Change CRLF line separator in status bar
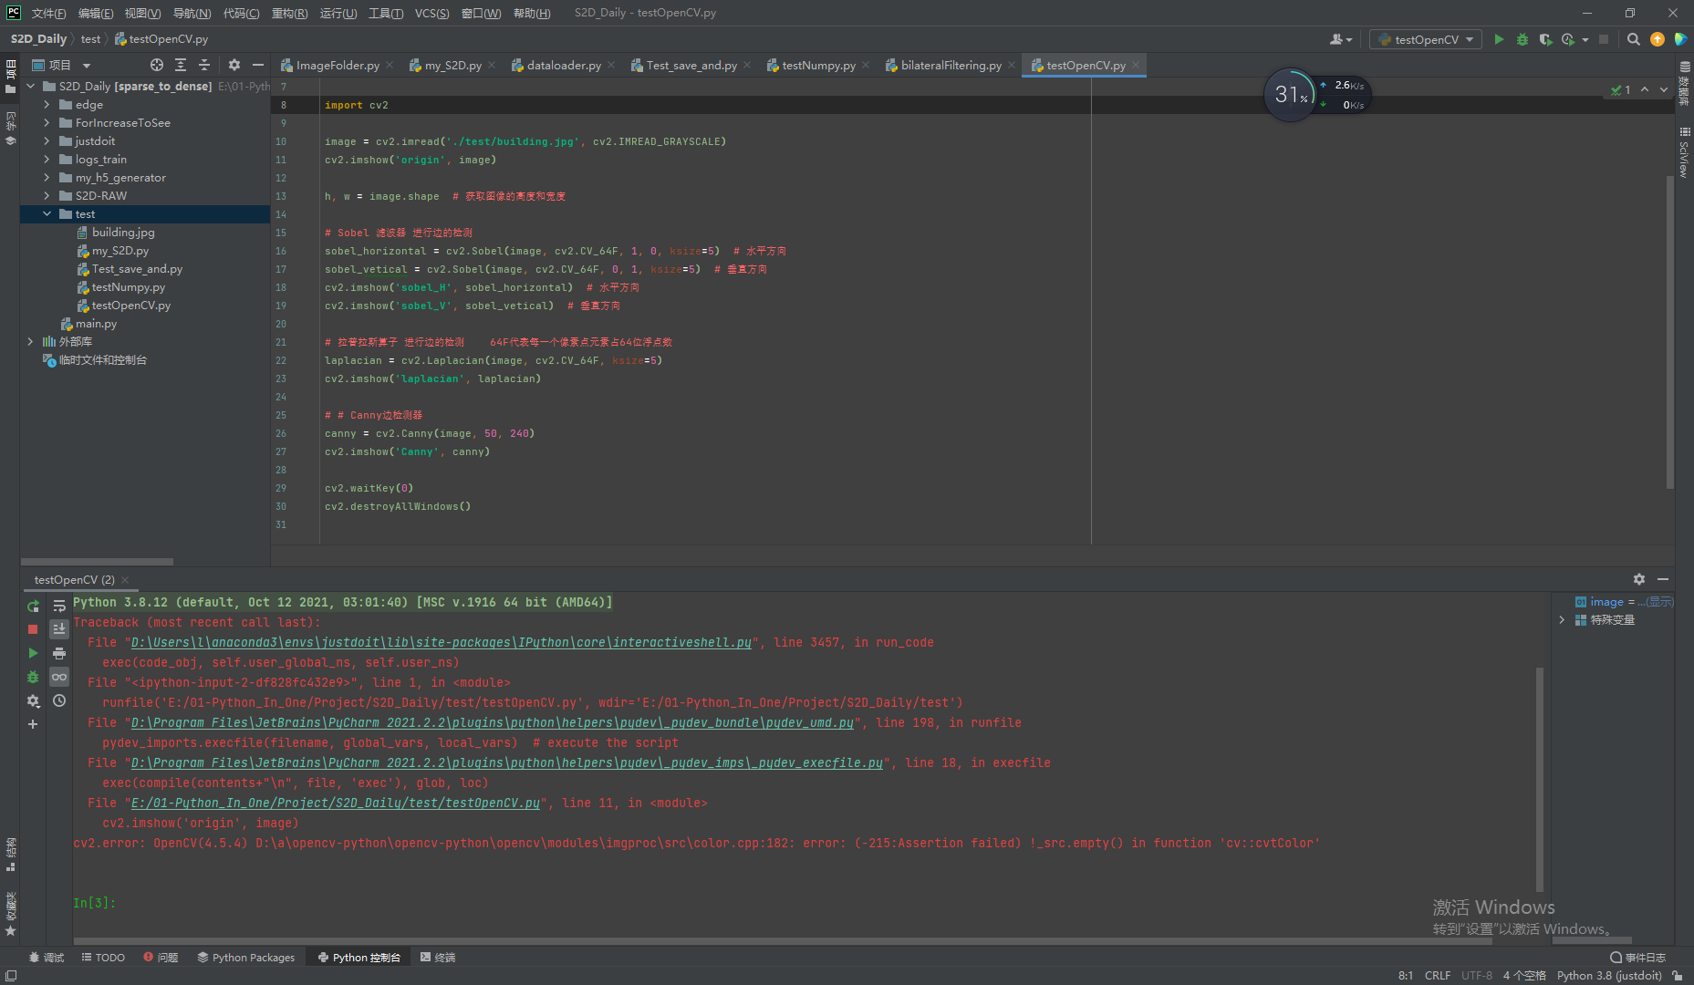This screenshot has height=985, width=1694. coord(1438,975)
